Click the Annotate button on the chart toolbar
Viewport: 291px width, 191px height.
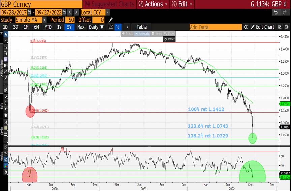pos(142,34)
